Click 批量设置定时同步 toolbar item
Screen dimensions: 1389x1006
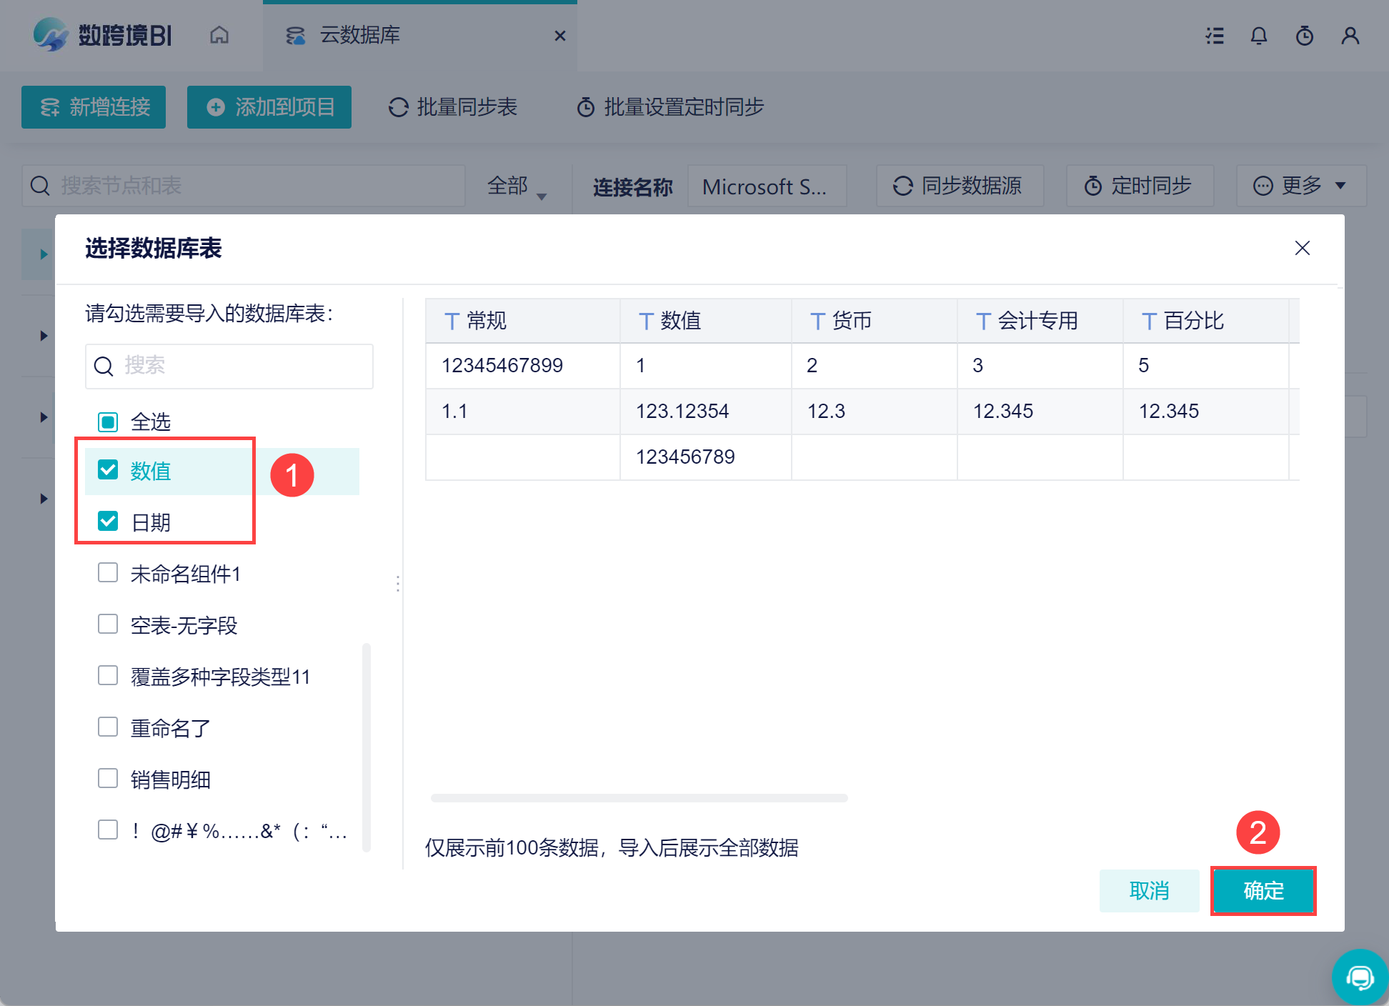(670, 107)
